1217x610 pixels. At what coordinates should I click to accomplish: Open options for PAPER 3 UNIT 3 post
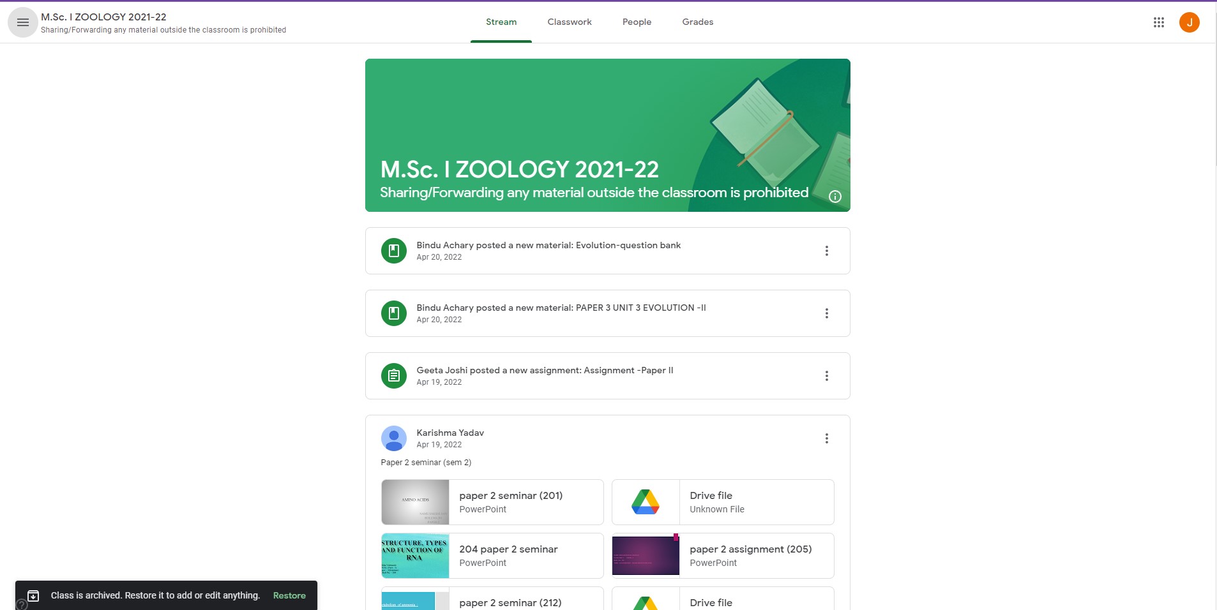point(826,313)
